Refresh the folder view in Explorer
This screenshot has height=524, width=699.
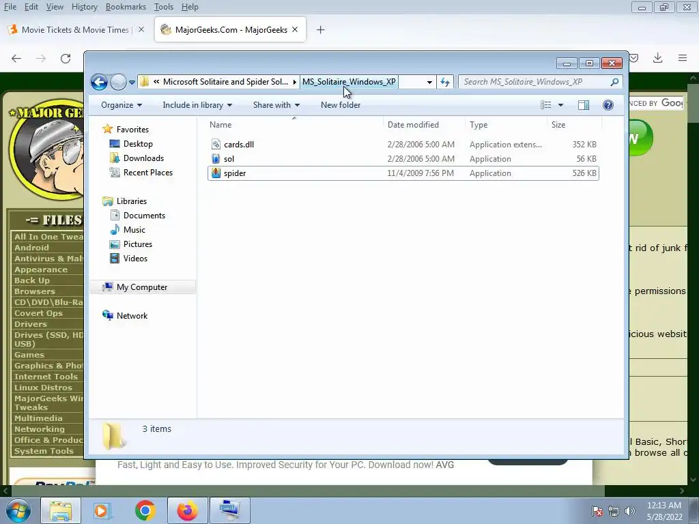pos(445,82)
